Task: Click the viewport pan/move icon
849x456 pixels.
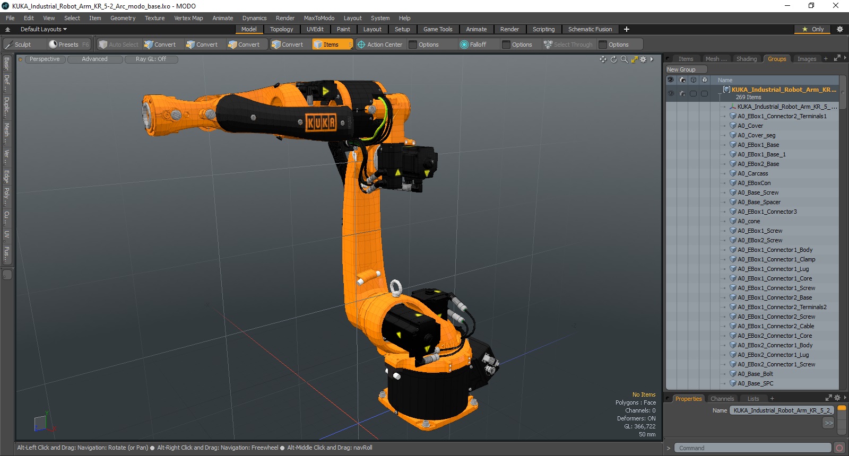Action: (x=603, y=59)
